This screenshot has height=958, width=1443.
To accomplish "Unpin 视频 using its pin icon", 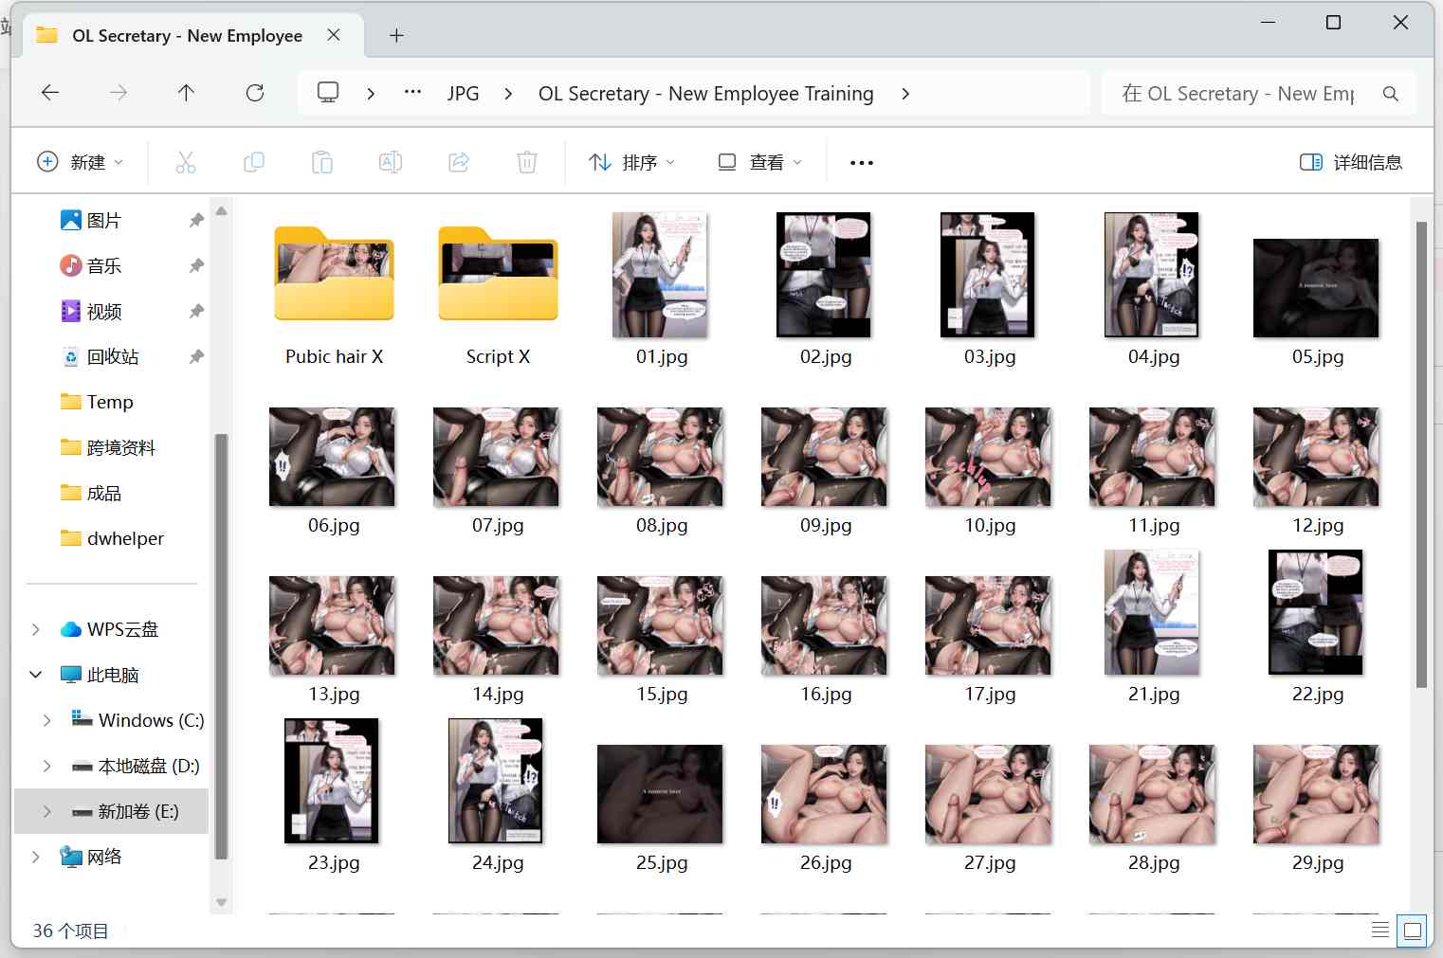I will click(196, 312).
